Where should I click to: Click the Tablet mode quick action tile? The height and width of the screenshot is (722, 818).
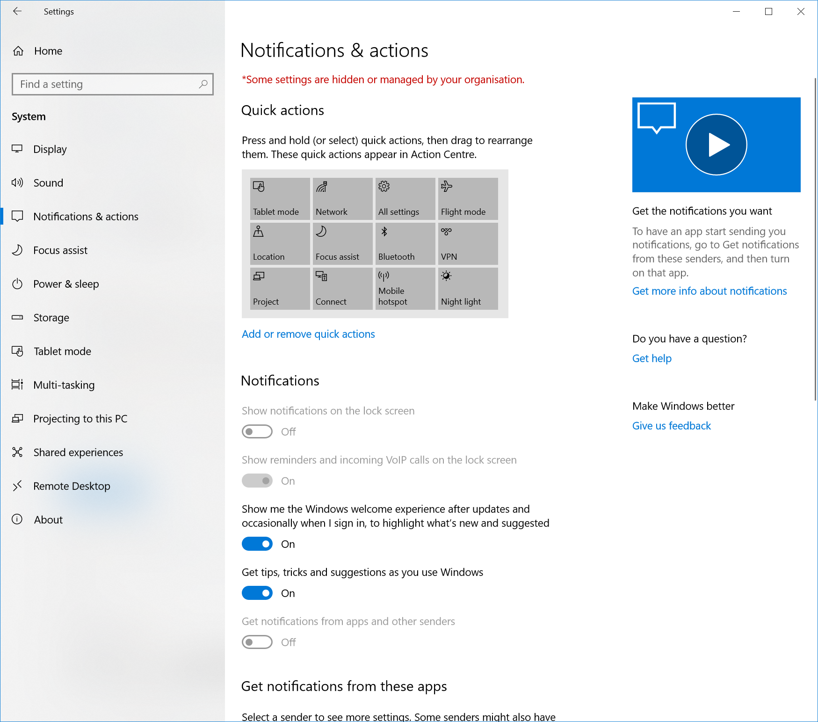pos(280,199)
